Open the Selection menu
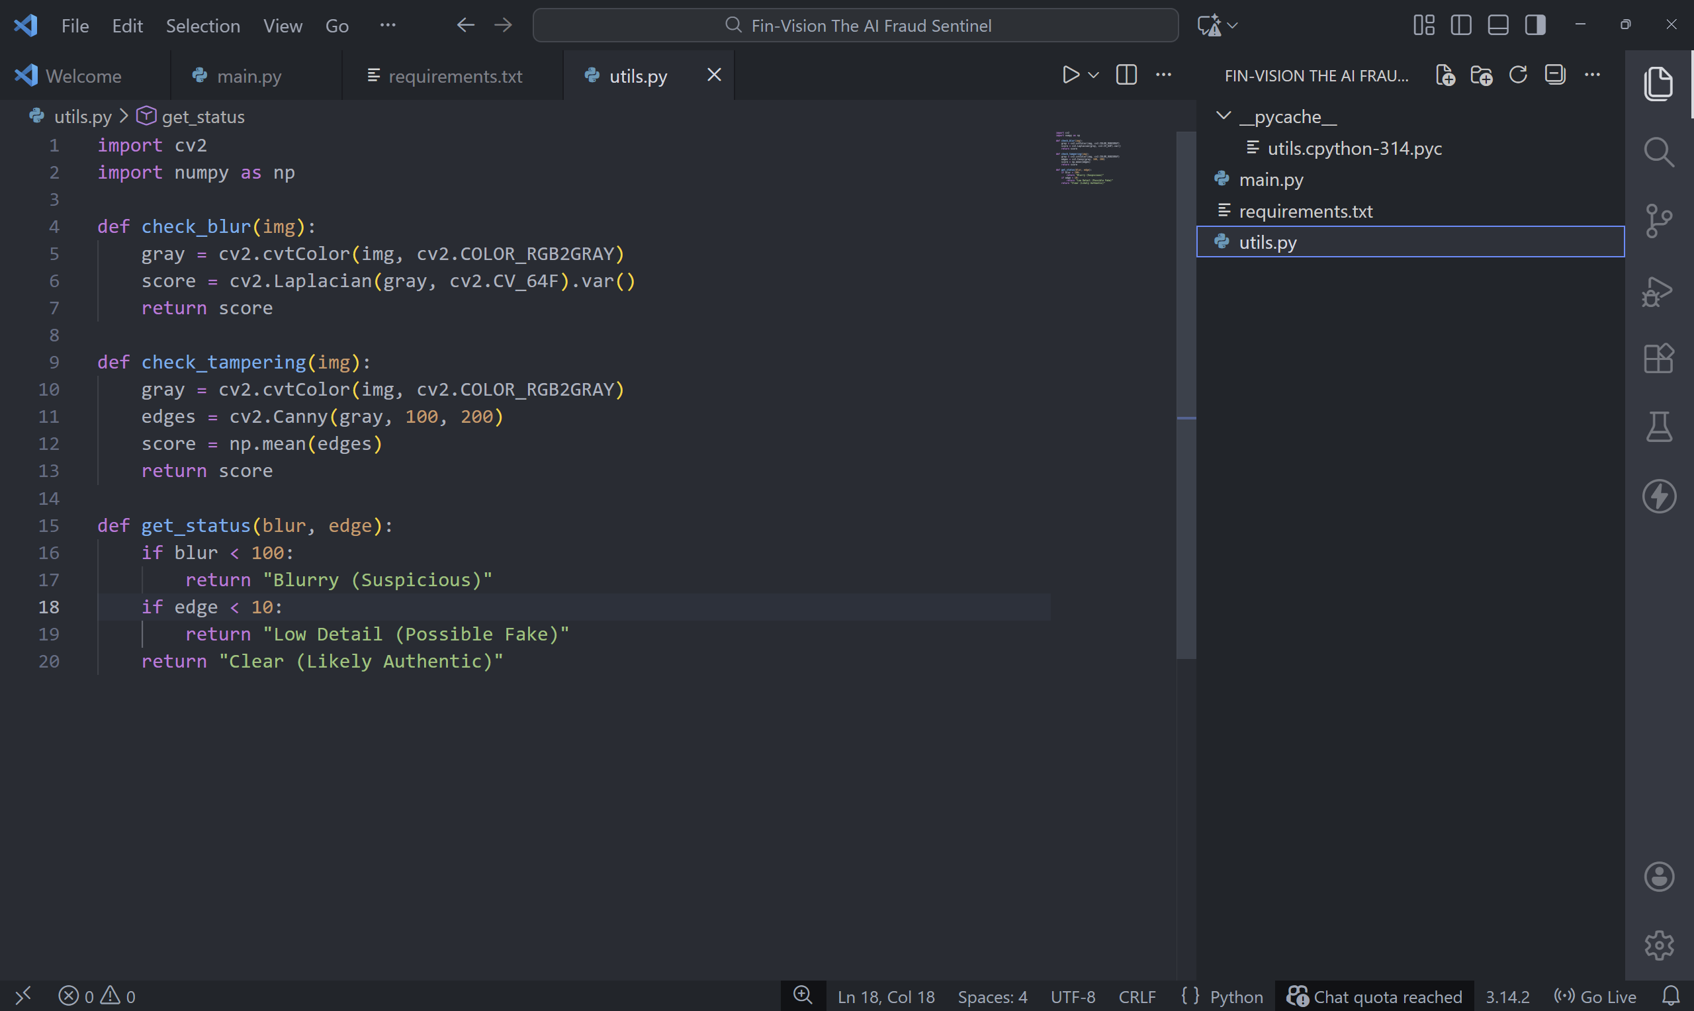 point(202,26)
